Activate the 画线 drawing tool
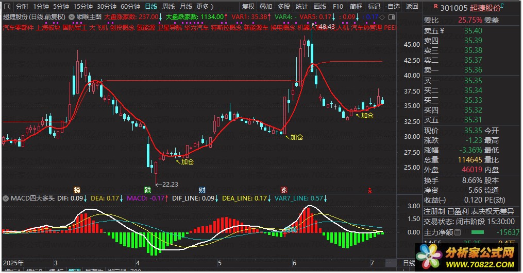Screen dimensions: 523x273 (x=320, y=6)
